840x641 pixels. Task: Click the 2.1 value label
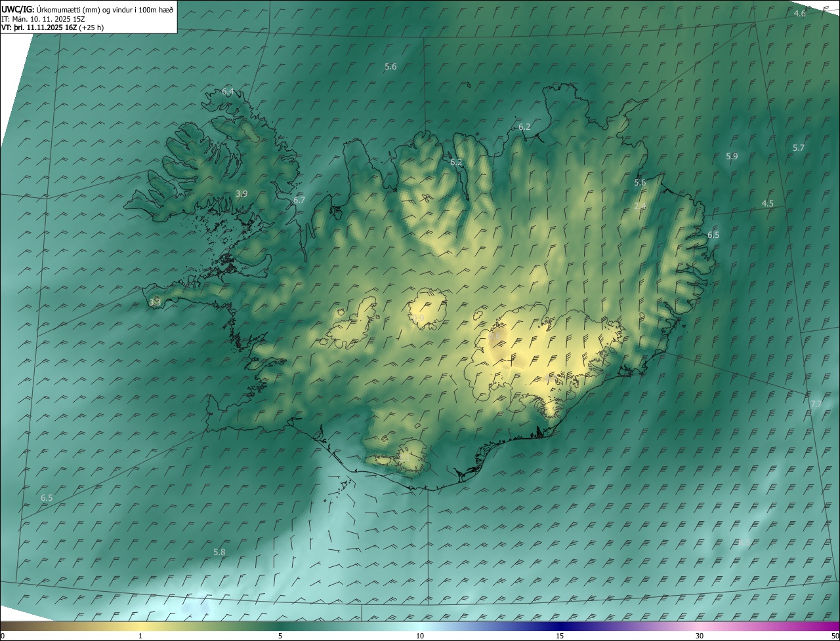click(x=404, y=459)
